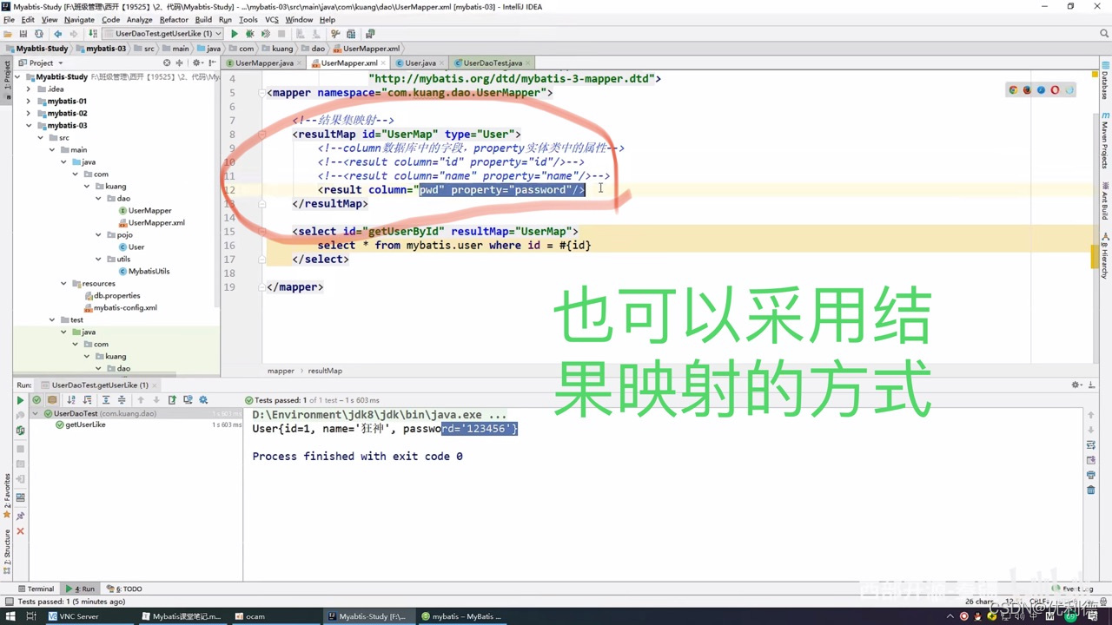
Task: Save all files with the floppy disk icon
Action: point(23,34)
